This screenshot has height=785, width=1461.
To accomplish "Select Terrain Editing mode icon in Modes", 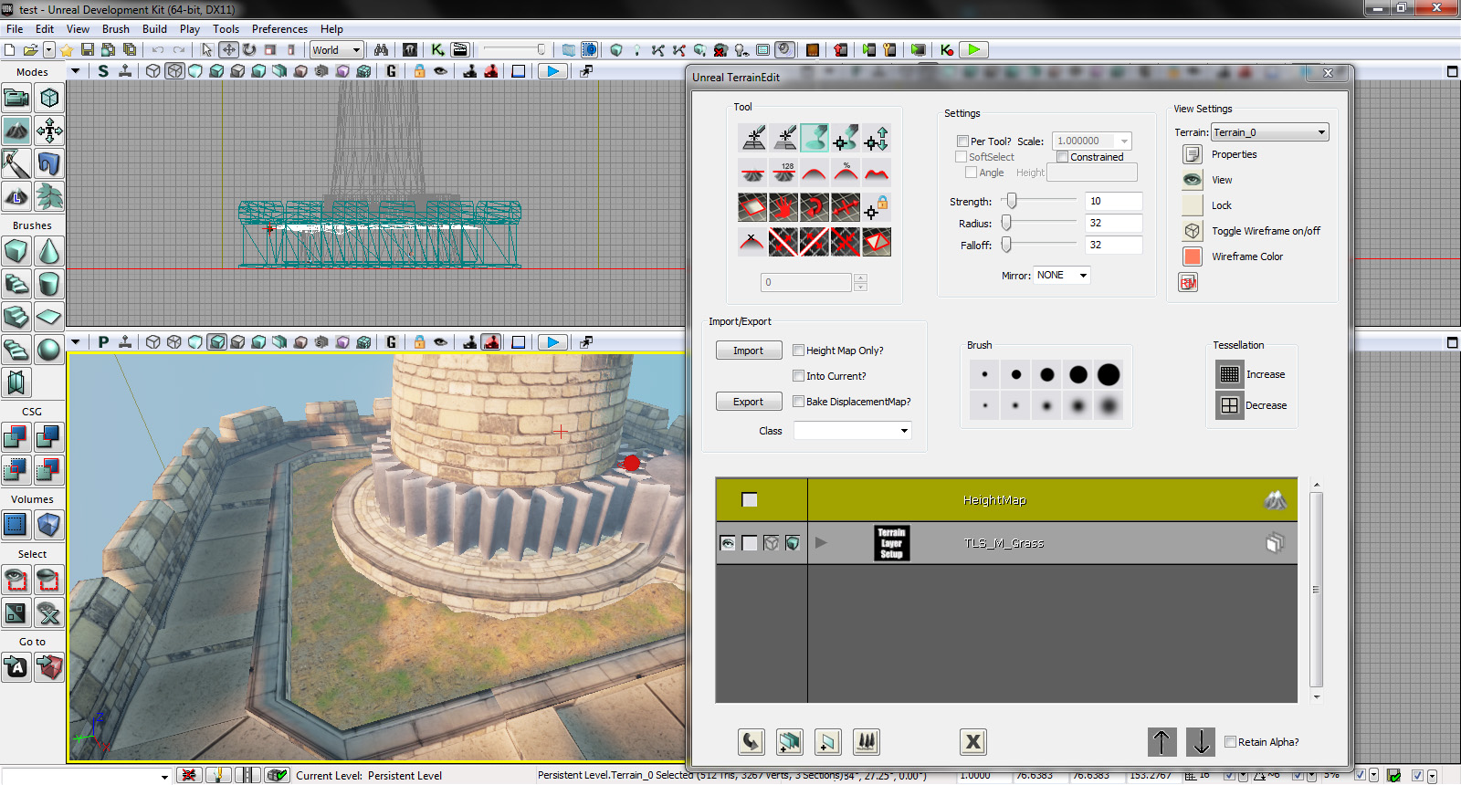I will click(16, 131).
